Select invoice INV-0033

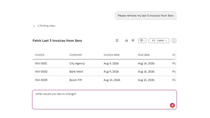tap(41, 80)
